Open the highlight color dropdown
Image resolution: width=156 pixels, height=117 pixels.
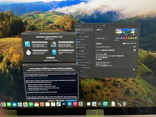click(x=129, y=44)
